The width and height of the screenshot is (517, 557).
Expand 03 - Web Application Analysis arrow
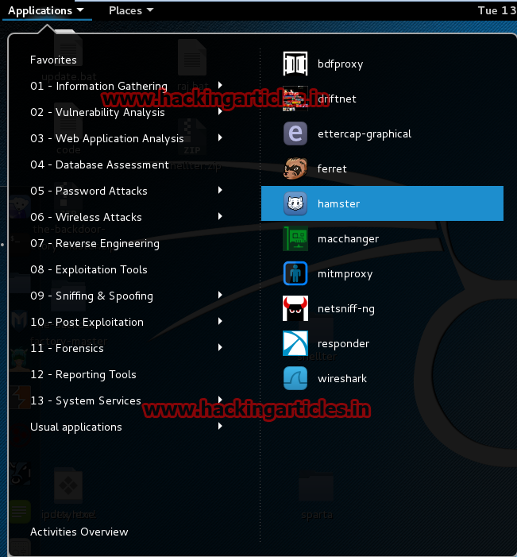click(x=220, y=137)
